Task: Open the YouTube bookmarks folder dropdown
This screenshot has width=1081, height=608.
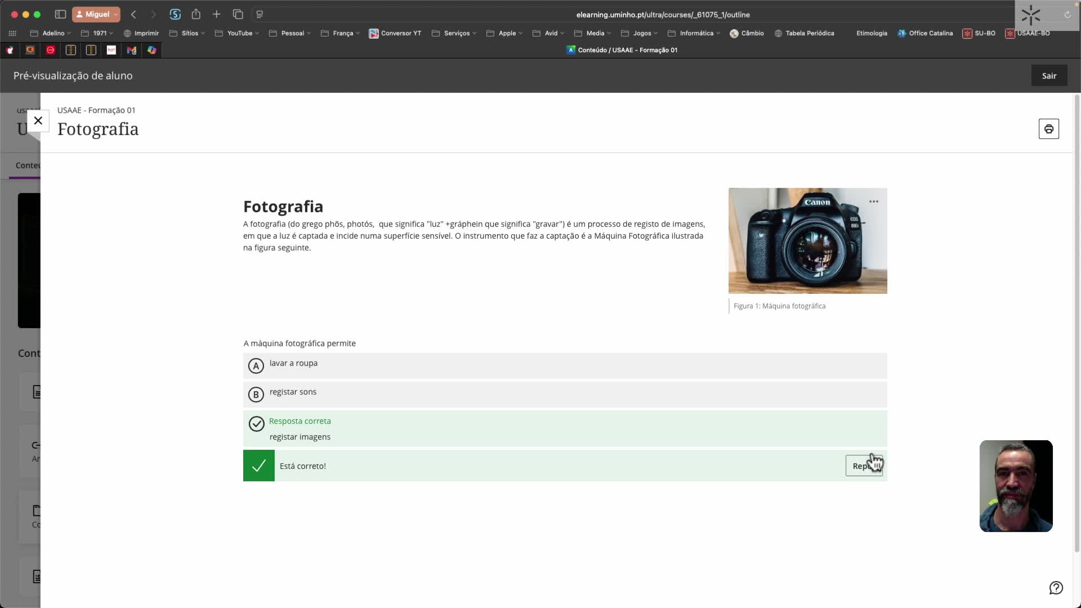Action: (239, 33)
